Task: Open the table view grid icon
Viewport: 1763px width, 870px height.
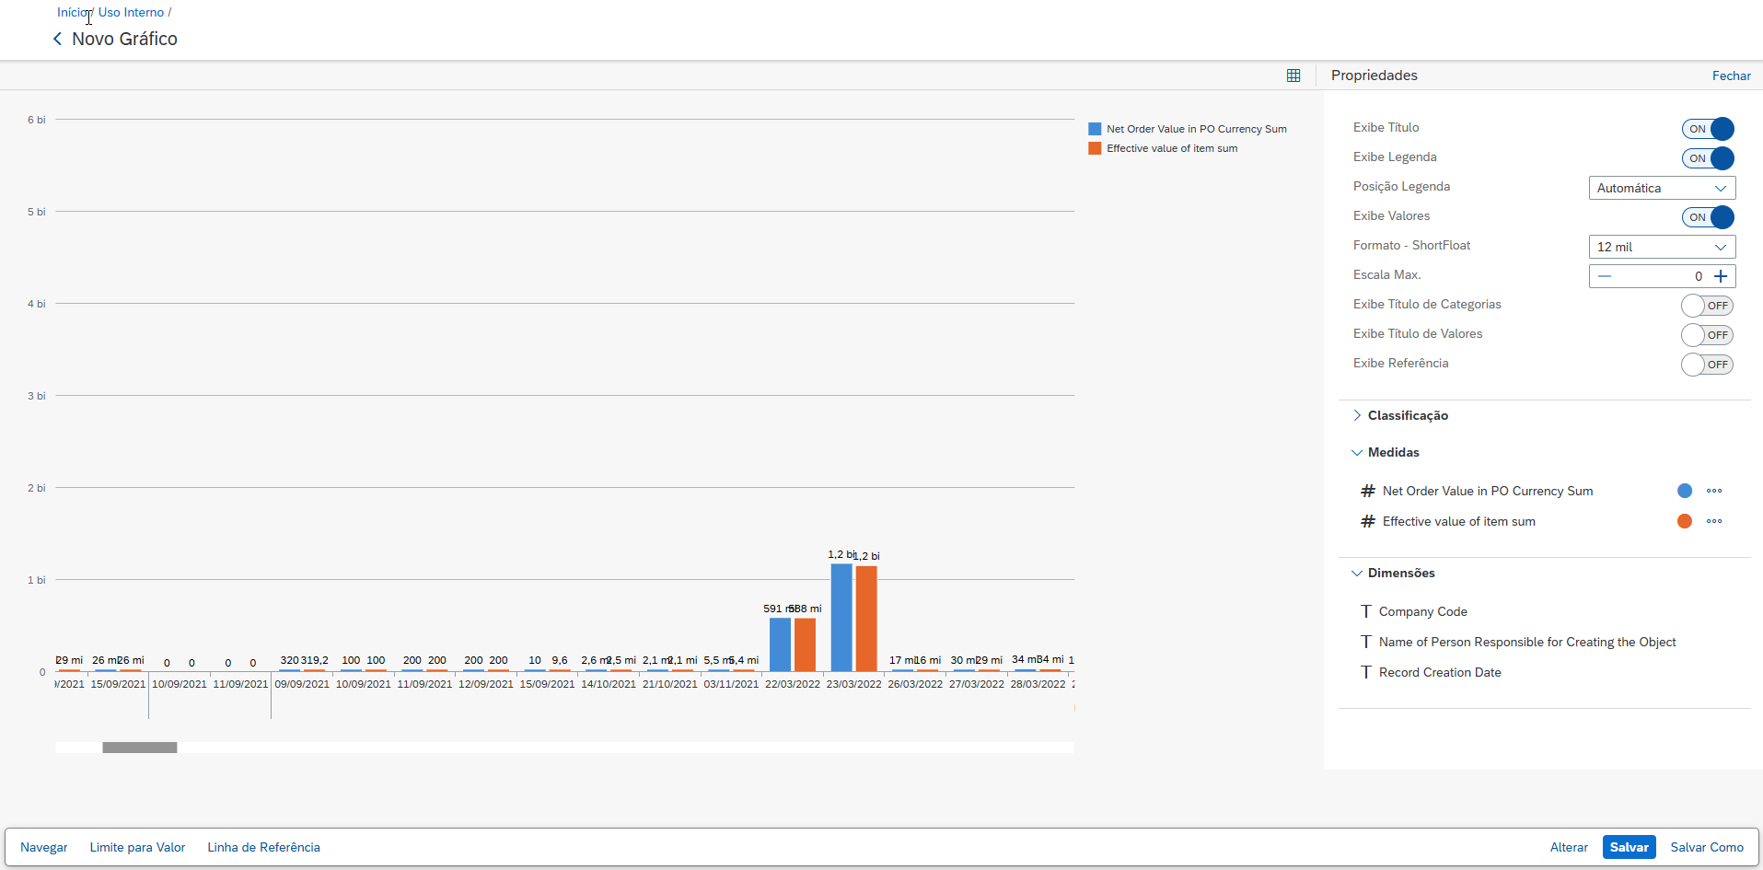Action: coord(1293,75)
